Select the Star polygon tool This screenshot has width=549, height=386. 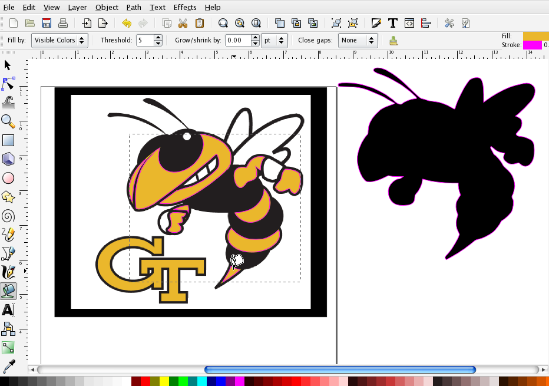coord(8,197)
